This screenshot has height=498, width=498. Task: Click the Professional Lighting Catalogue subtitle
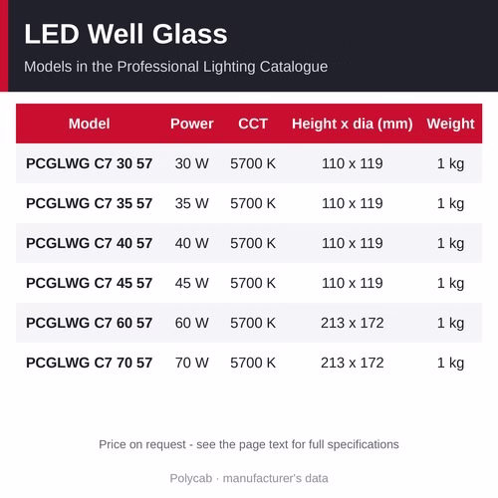tap(175, 67)
